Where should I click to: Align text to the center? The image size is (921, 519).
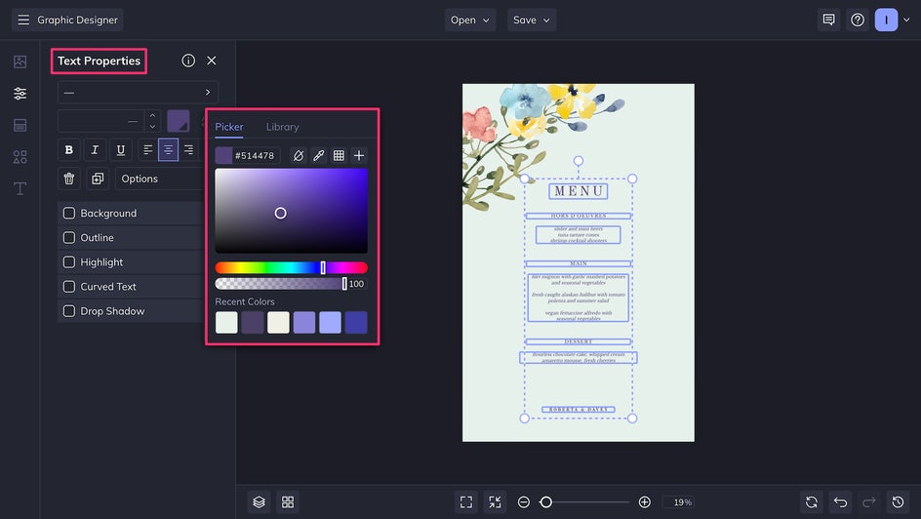click(x=168, y=149)
